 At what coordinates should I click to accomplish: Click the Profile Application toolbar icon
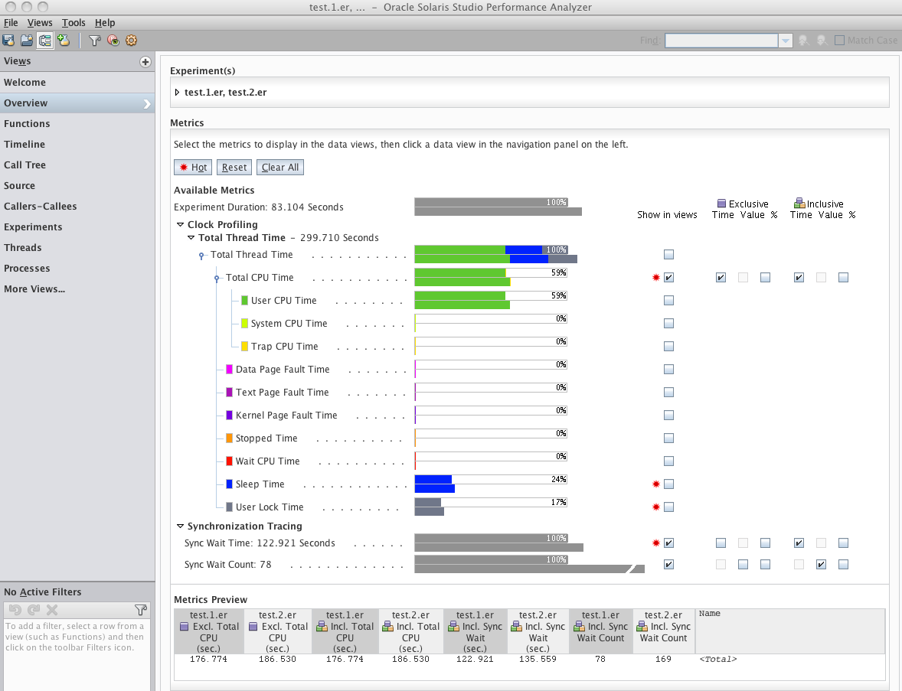click(8, 41)
